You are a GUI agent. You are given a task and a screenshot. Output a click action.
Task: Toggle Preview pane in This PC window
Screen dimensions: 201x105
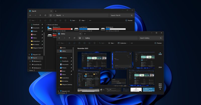pyautogui.click(x=129, y=21)
